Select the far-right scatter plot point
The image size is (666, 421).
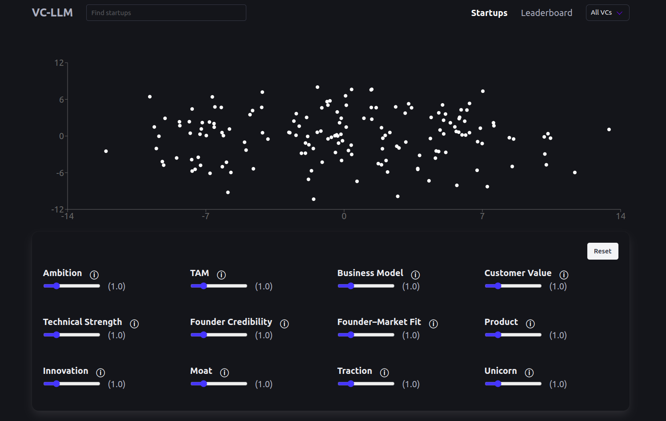[609, 129]
